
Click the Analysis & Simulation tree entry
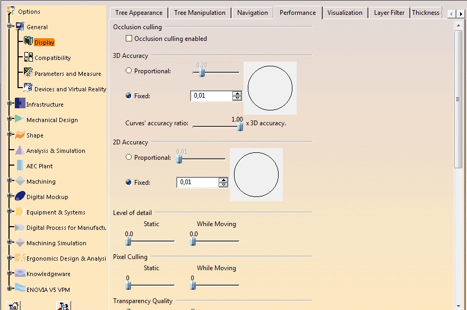(56, 151)
